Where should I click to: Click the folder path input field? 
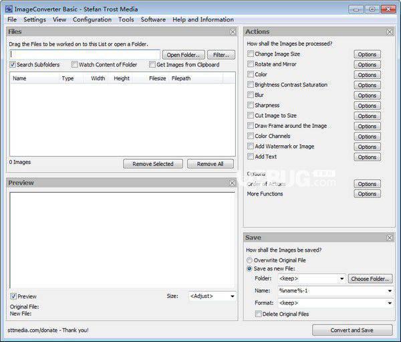coord(85,55)
